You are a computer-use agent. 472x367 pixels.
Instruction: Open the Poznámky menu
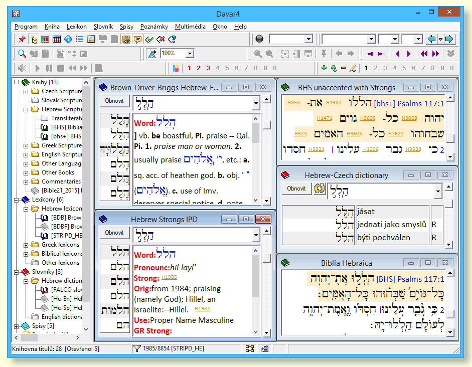point(154,27)
